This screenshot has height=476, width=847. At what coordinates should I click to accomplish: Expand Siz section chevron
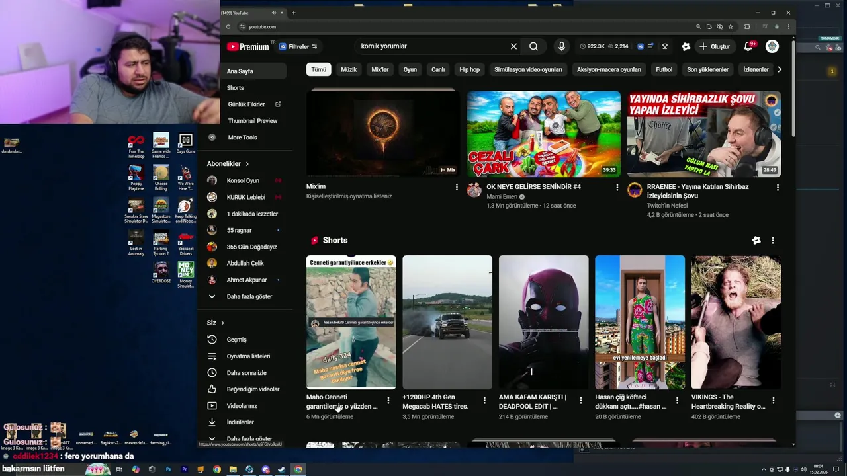click(222, 323)
